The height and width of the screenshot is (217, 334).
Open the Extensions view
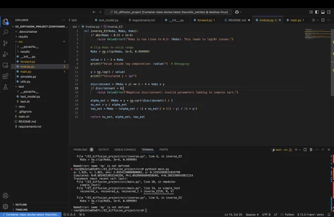point(5,76)
